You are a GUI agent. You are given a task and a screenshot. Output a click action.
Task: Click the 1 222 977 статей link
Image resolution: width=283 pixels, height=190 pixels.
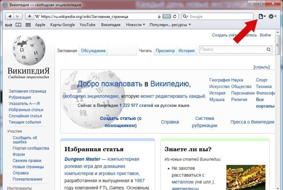[x=136, y=105]
